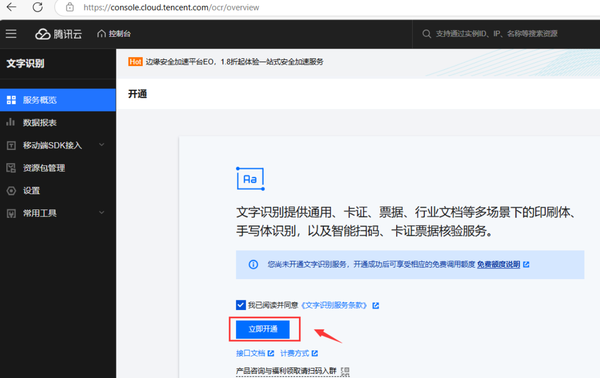Expand the 常用工具 chevron
600x378 pixels.
pos(101,213)
